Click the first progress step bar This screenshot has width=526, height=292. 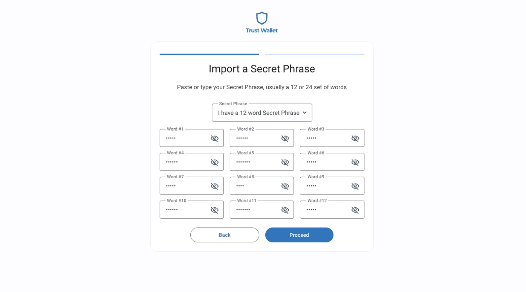[x=209, y=55]
